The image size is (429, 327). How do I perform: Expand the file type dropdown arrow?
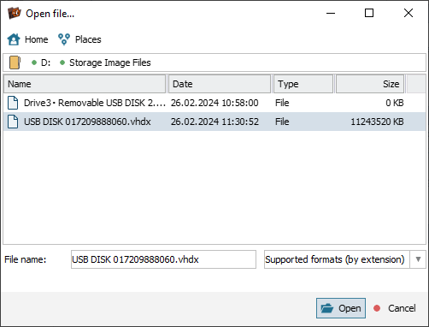(x=418, y=259)
